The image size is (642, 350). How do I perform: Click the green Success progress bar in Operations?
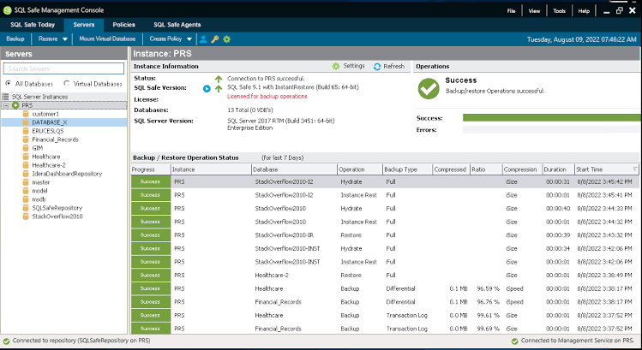(551, 118)
